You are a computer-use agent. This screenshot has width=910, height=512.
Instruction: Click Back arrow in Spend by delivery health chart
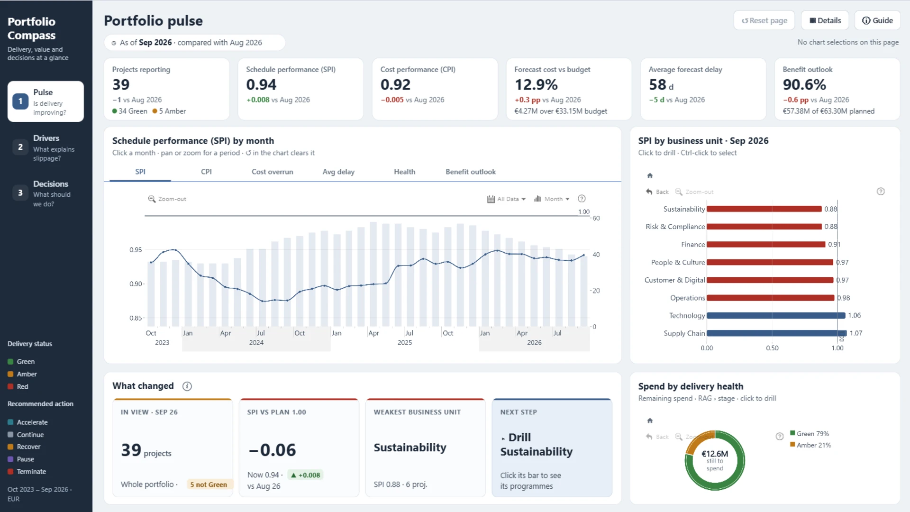(649, 437)
